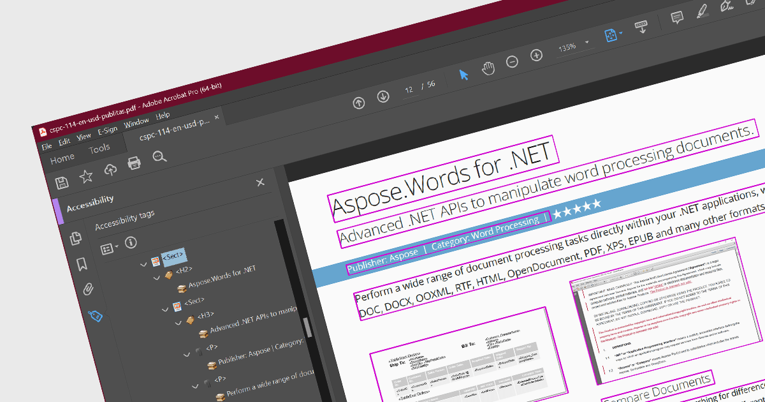Click Category: Word Processing text on page
765x402 pixels.
[x=486, y=232]
